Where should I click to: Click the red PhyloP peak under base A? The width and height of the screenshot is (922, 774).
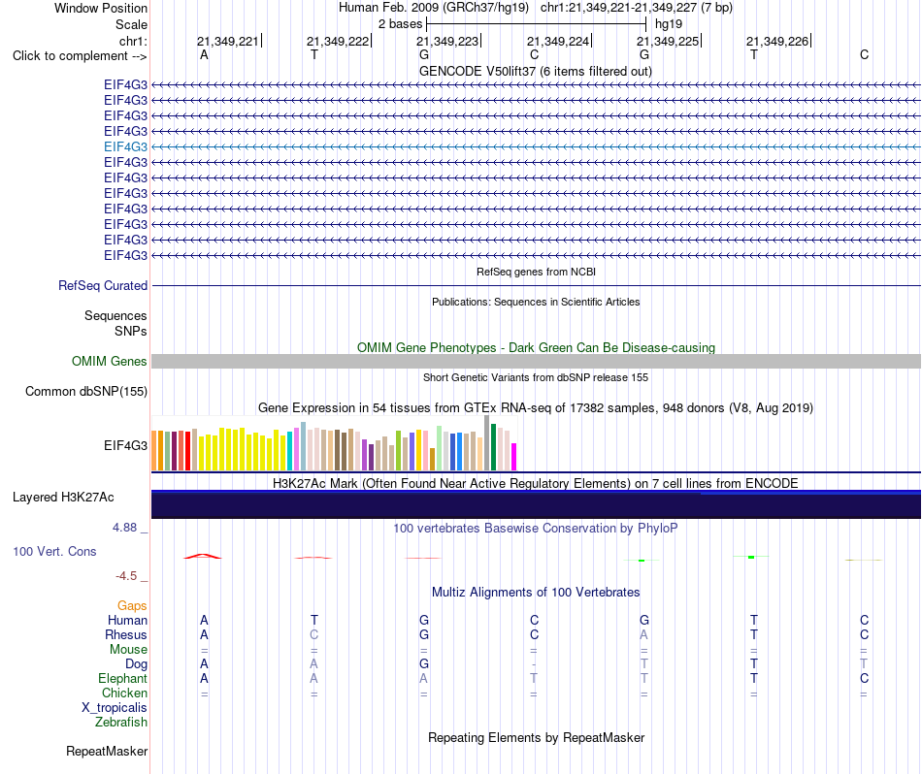[203, 556]
